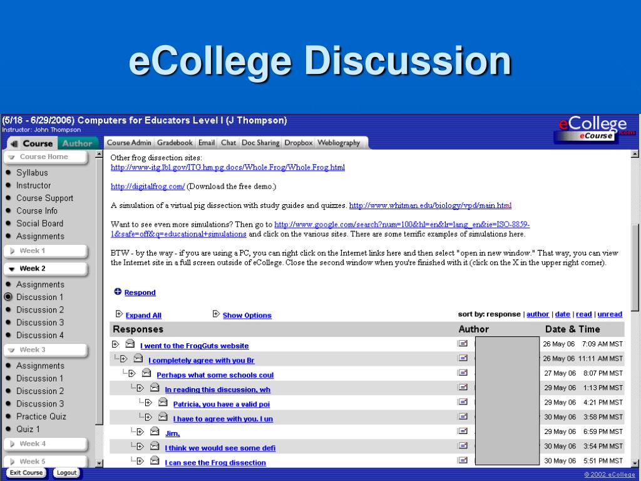
Task: Expand thread 'In reading this discussion, wh'
Action: pos(140,388)
